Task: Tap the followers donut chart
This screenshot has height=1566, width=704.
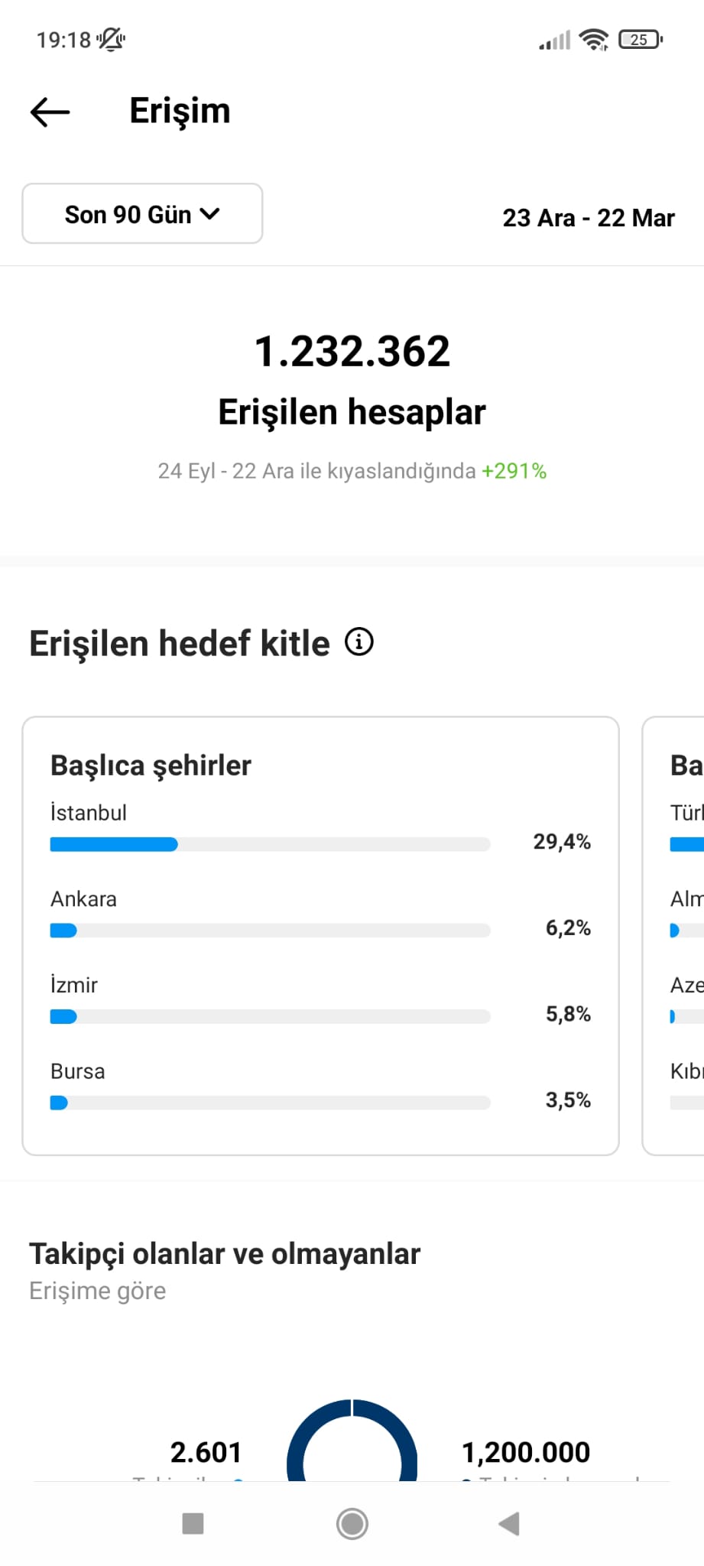Action: coord(352,1440)
